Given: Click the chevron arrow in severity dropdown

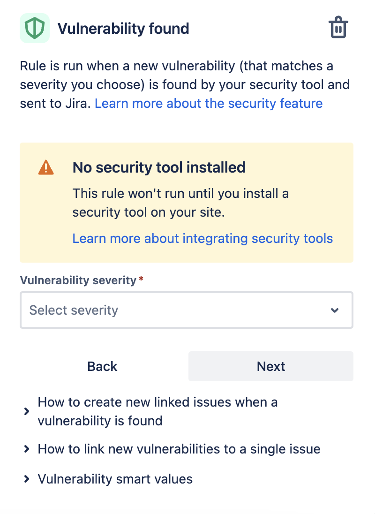Looking at the screenshot, I should coord(334,310).
